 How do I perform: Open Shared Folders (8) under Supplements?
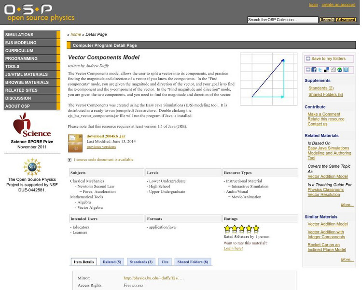click(325, 95)
